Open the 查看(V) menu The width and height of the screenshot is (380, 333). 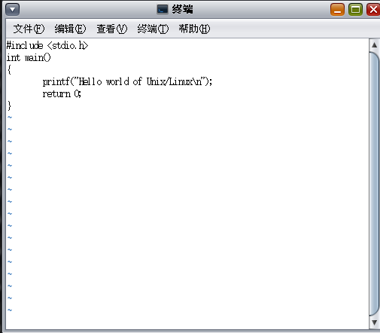click(x=112, y=29)
